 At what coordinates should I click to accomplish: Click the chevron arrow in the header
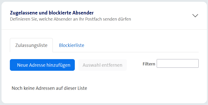pos(195,15)
